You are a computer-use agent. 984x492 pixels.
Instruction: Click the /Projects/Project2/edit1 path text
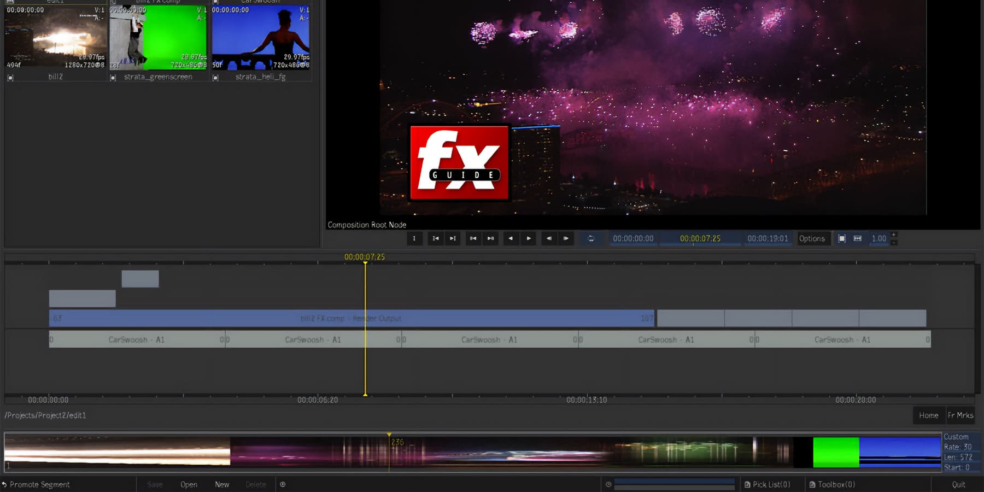(x=45, y=415)
